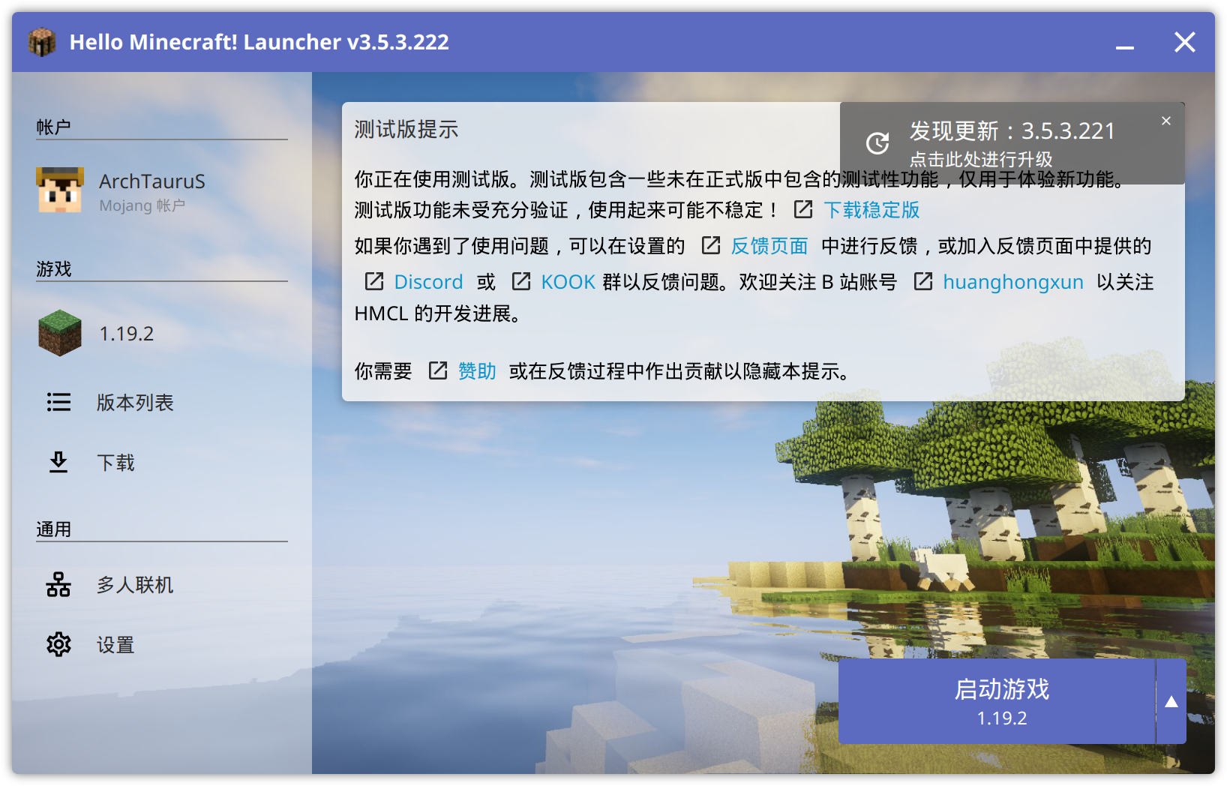Open the ArchTauruS Mojang account entry

[x=162, y=190]
